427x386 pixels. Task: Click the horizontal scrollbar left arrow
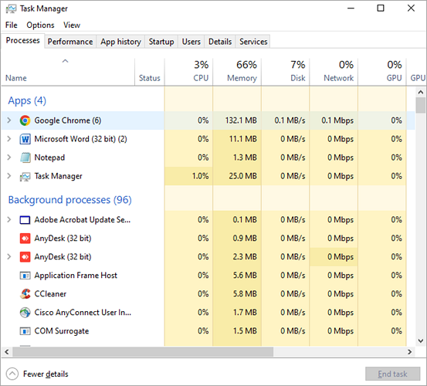point(7,352)
